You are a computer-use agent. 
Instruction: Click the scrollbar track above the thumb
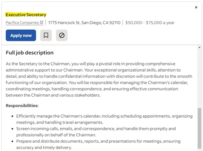[199, 78]
